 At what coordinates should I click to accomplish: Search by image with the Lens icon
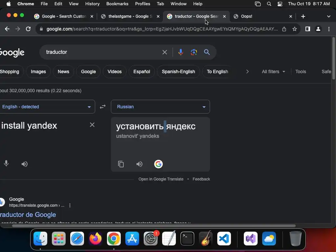[194, 52]
